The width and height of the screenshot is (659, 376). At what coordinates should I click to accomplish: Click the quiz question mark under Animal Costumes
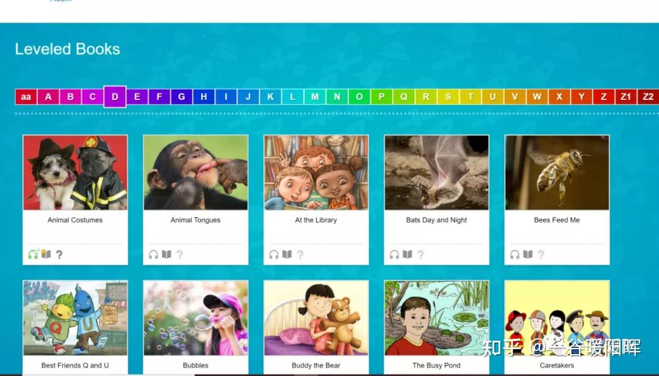click(59, 254)
